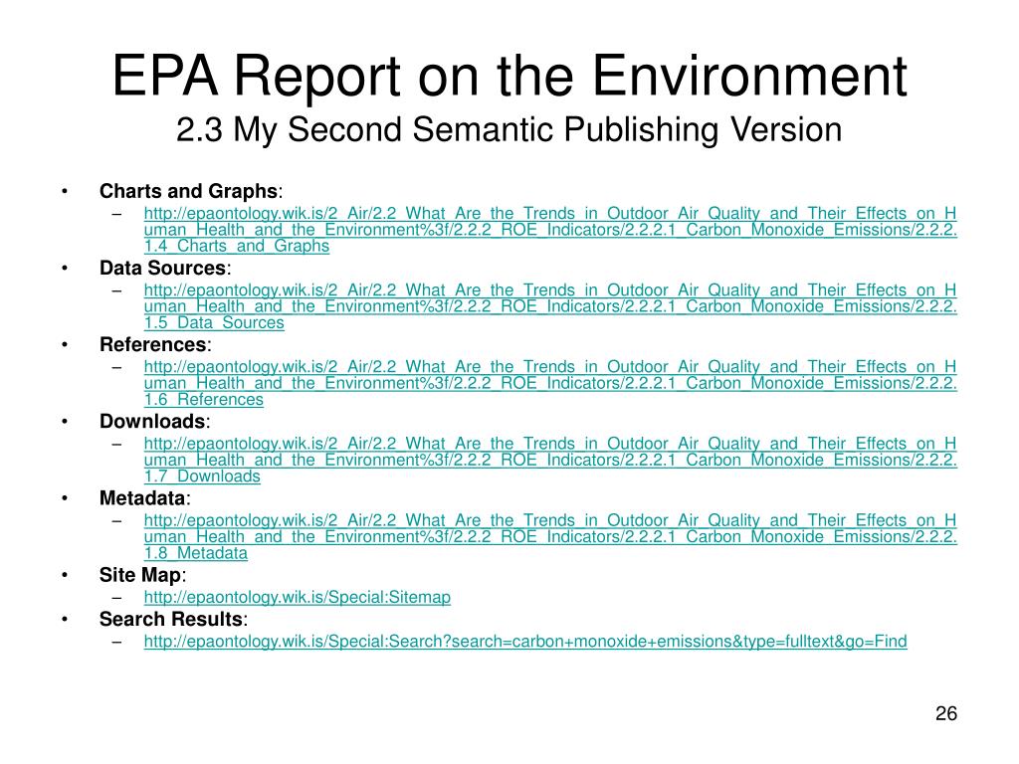Image resolution: width=1019 pixels, height=764 pixels.
Task: Select the 'Search Results' bullet heading
Action: pyautogui.click(x=173, y=619)
